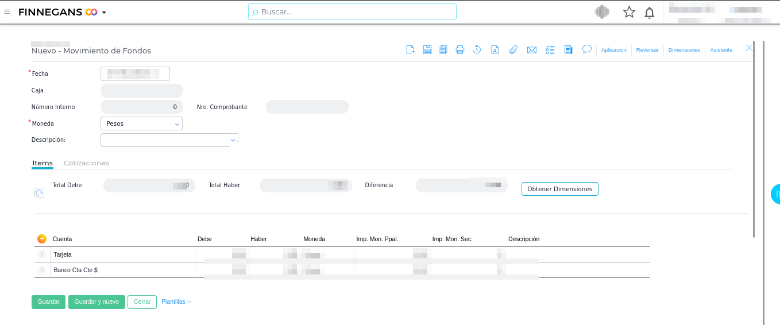
Task: Click the Obtener Dimensiones button
Action: [559, 189]
